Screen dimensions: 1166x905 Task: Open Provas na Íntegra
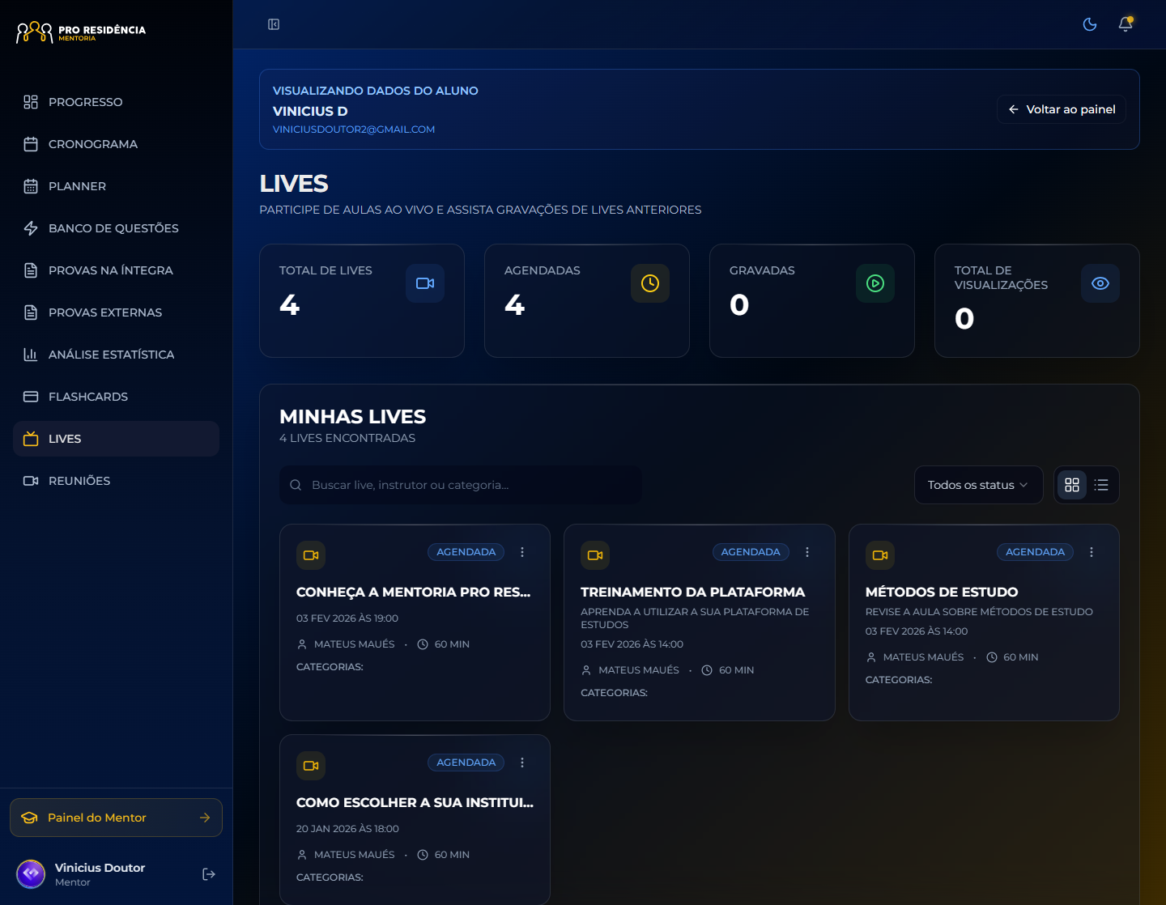(x=116, y=270)
